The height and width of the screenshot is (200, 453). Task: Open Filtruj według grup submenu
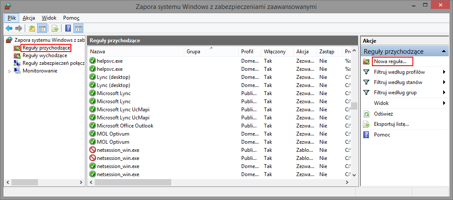point(395,93)
